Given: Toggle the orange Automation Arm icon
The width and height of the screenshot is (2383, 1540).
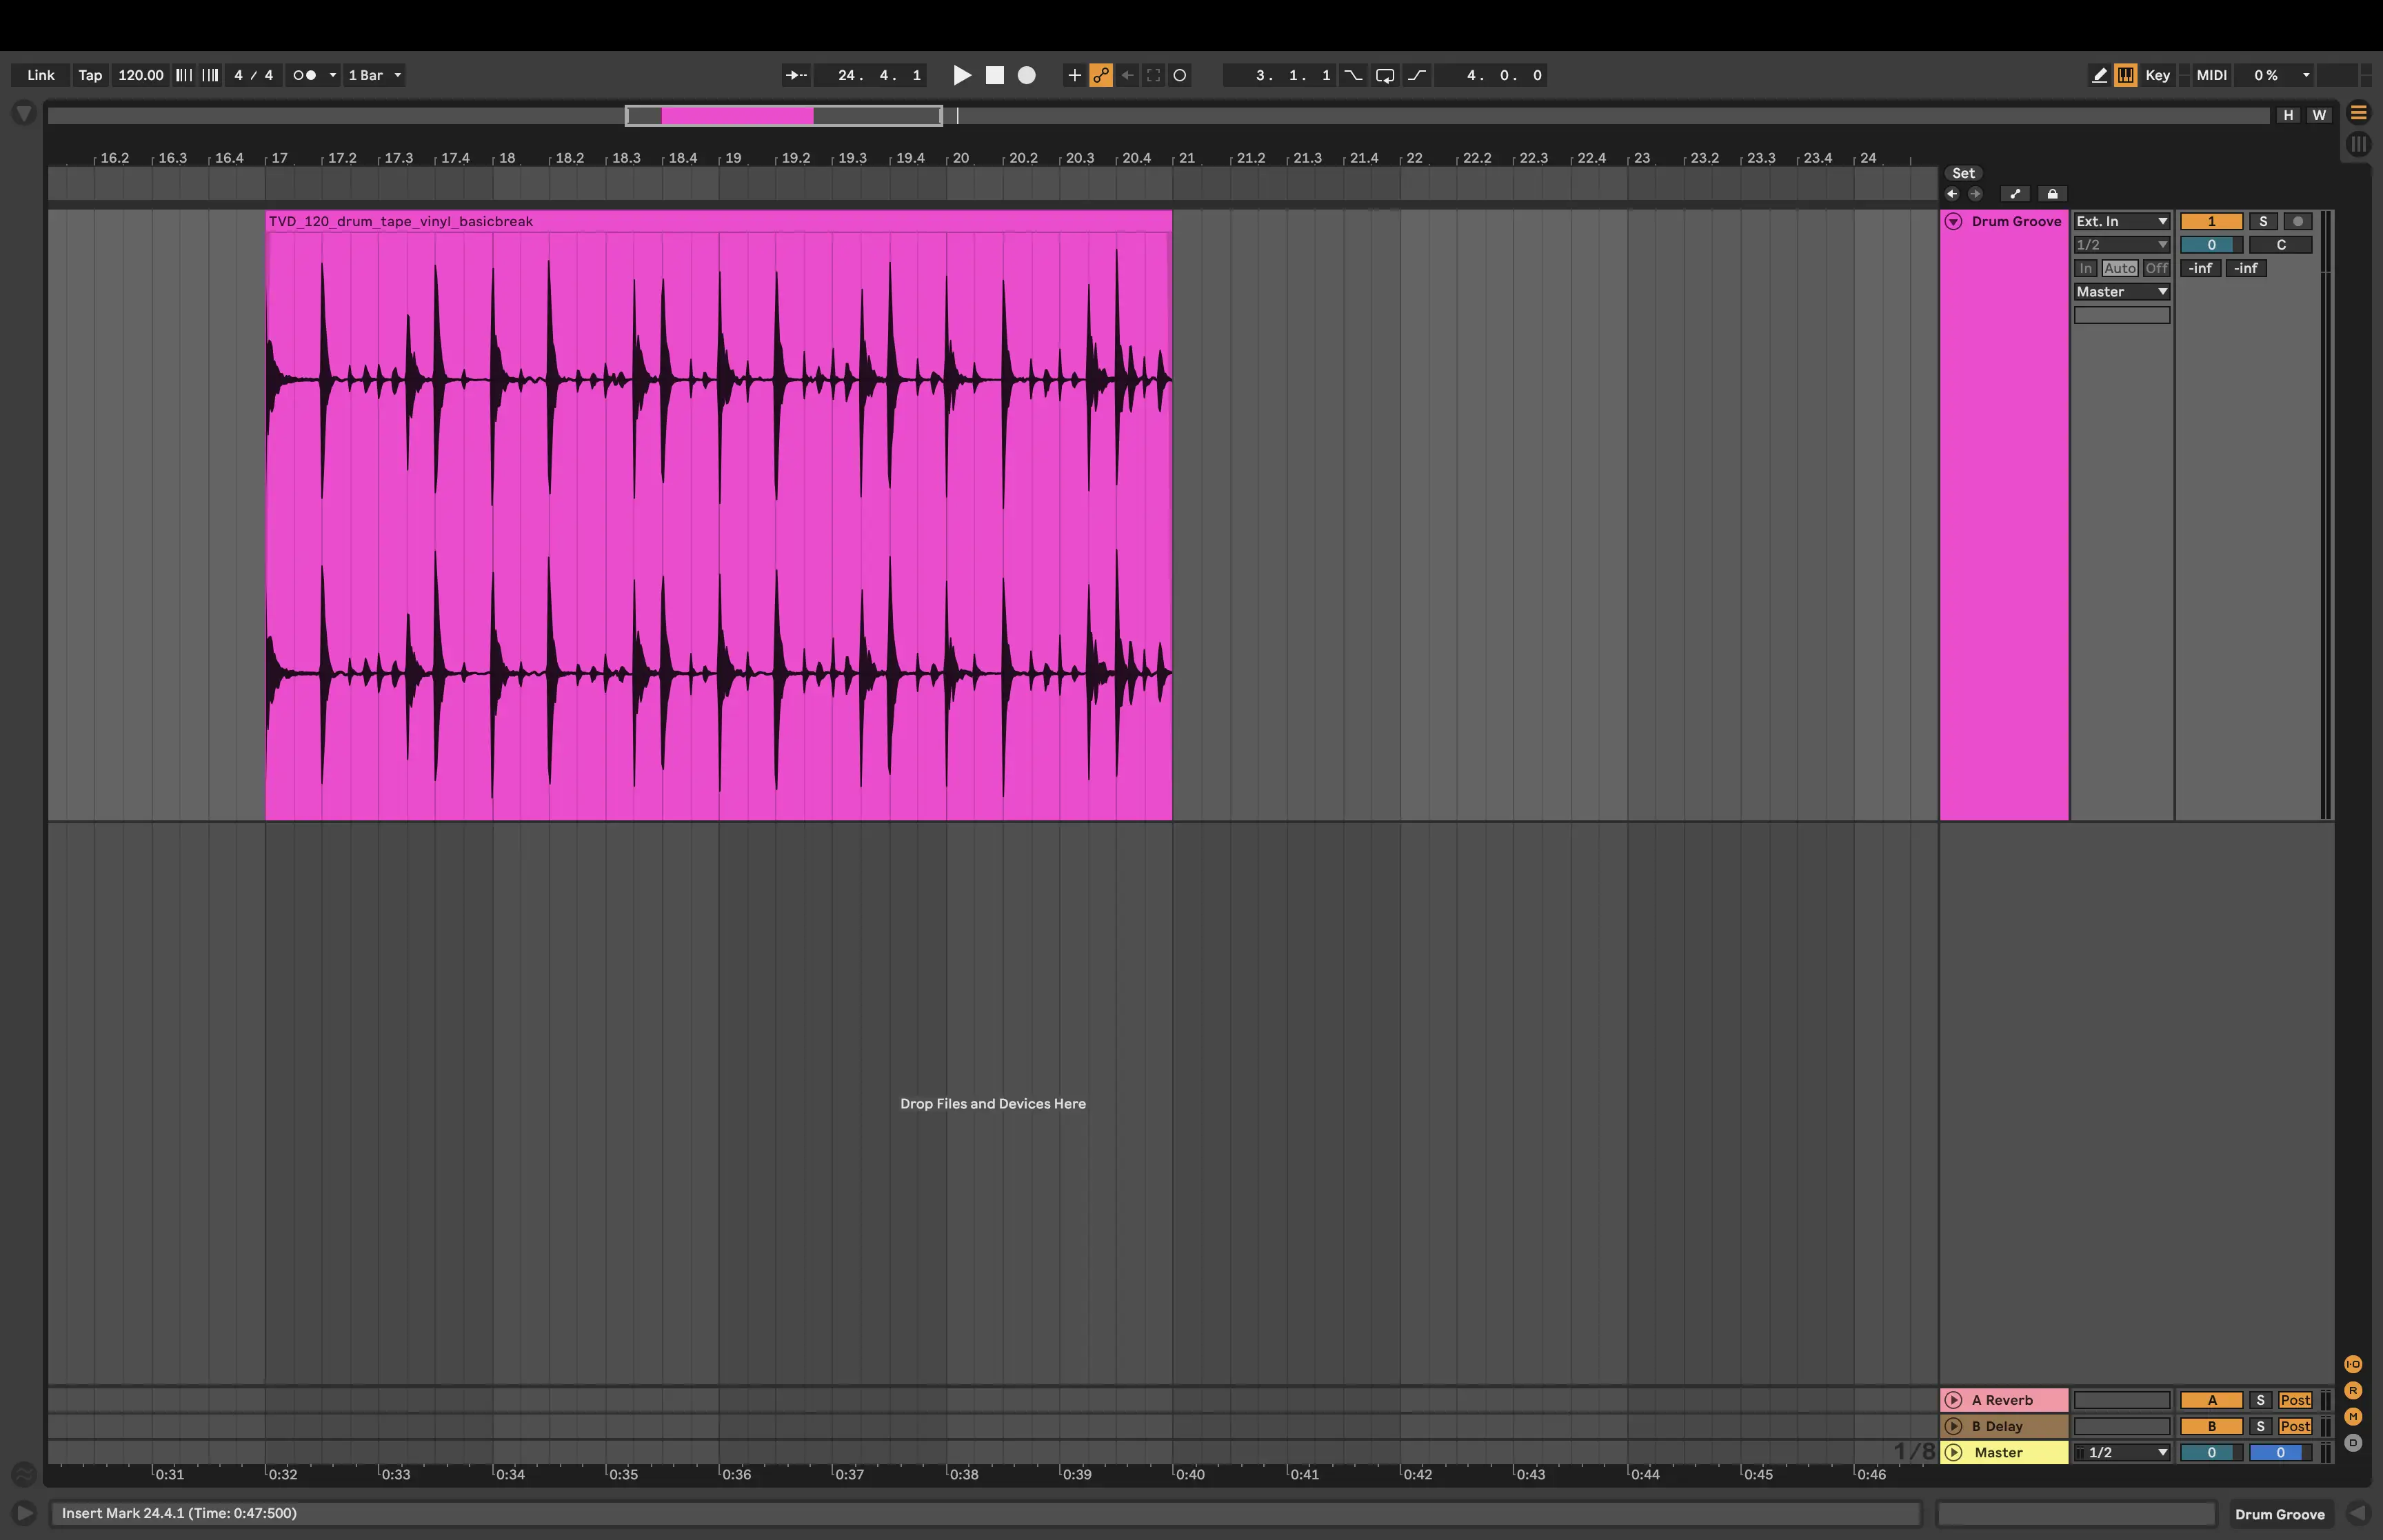Looking at the screenshot, I should (1101, 75).
